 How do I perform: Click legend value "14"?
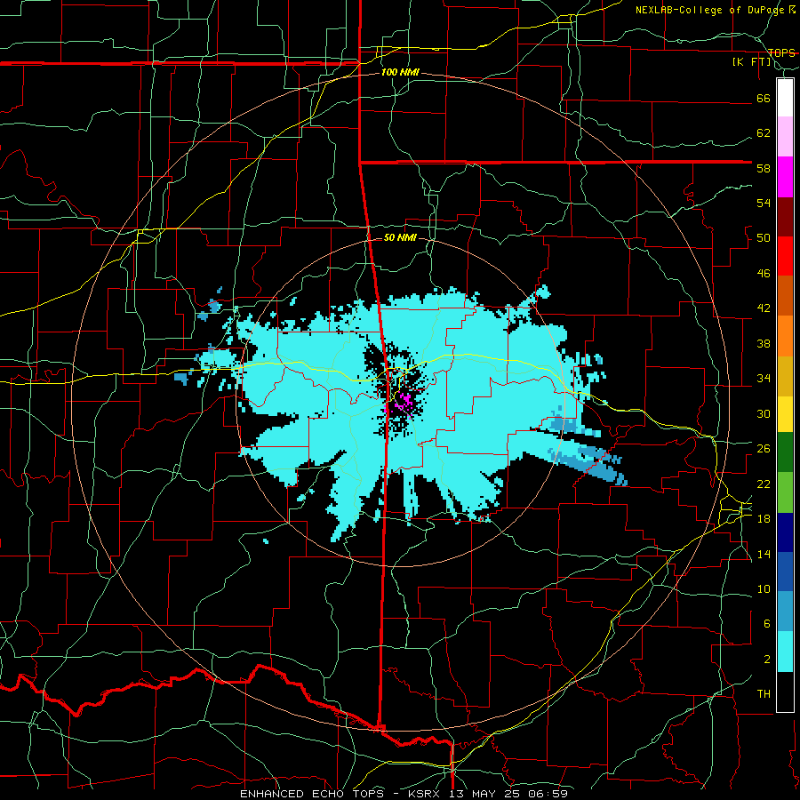tap(764, 554)
